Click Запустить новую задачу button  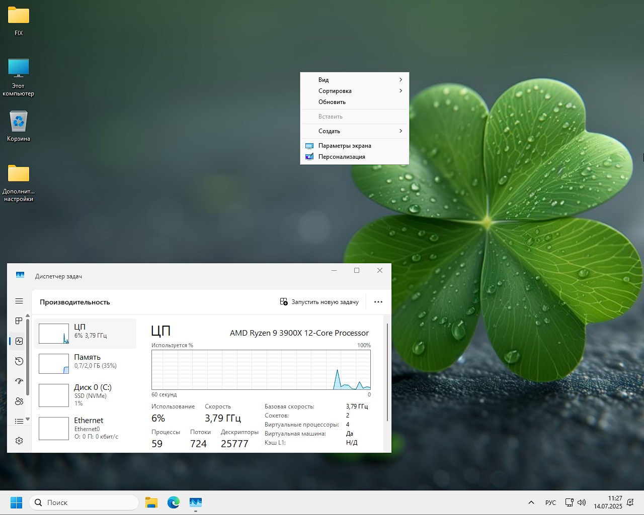coord(319,302)
